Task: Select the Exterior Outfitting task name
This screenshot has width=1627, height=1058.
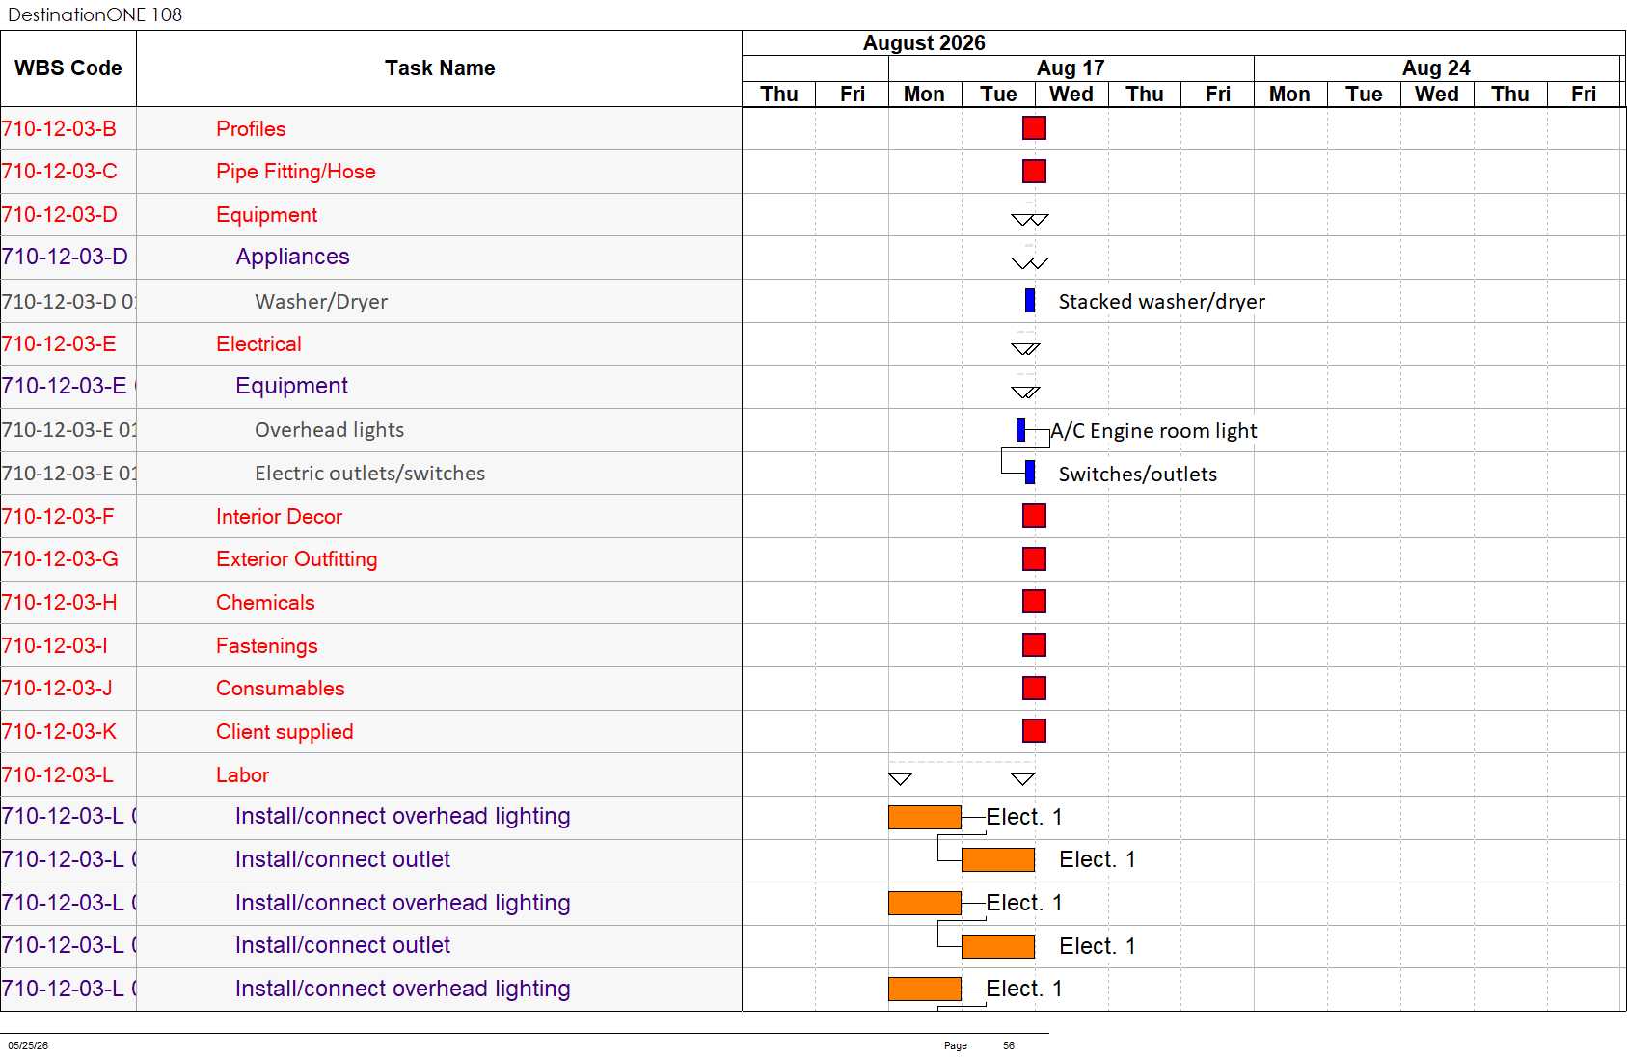Action: [x=297, y=559]
